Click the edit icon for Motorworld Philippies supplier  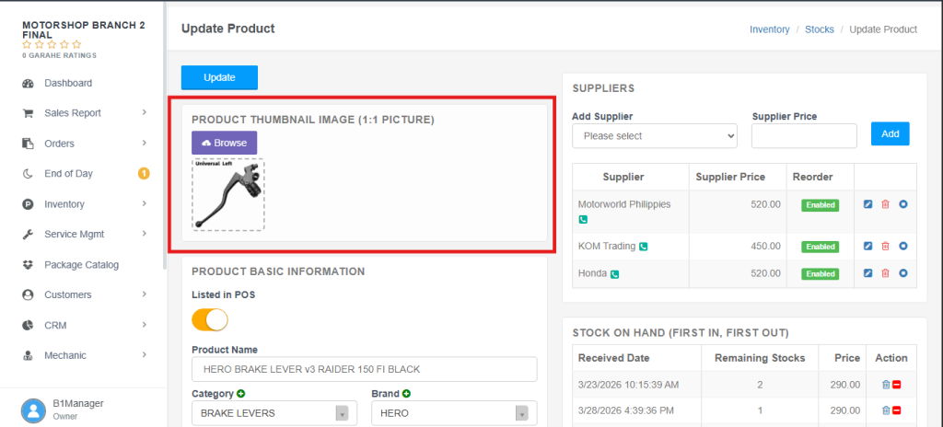(867, 204)
